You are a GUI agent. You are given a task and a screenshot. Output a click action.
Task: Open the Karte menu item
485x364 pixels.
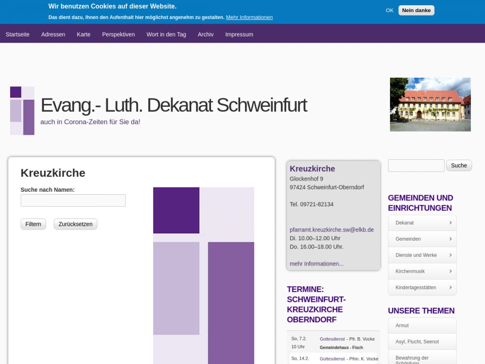coord(83,34)
